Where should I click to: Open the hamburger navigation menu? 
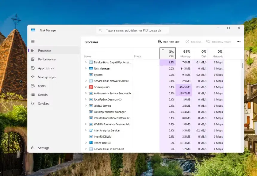click(33, 41)
